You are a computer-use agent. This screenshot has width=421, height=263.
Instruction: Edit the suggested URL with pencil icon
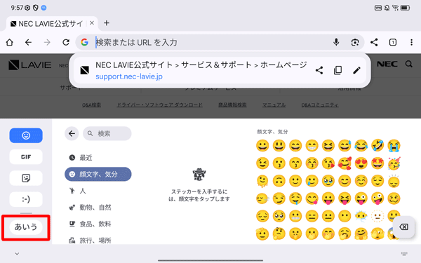(356, 71)
